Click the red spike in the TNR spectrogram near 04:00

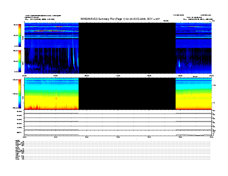tap(56, 98)
